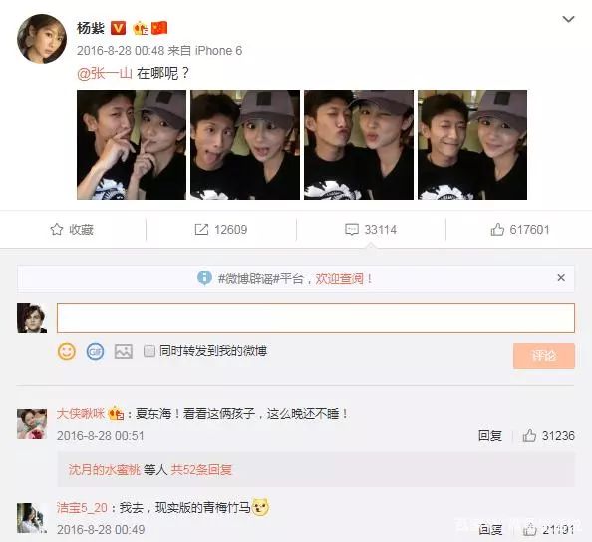The height and width of the screenshot is (542, 592).
Task: Dismiss the 微博辟谣 notice banner
Action: 561,278
